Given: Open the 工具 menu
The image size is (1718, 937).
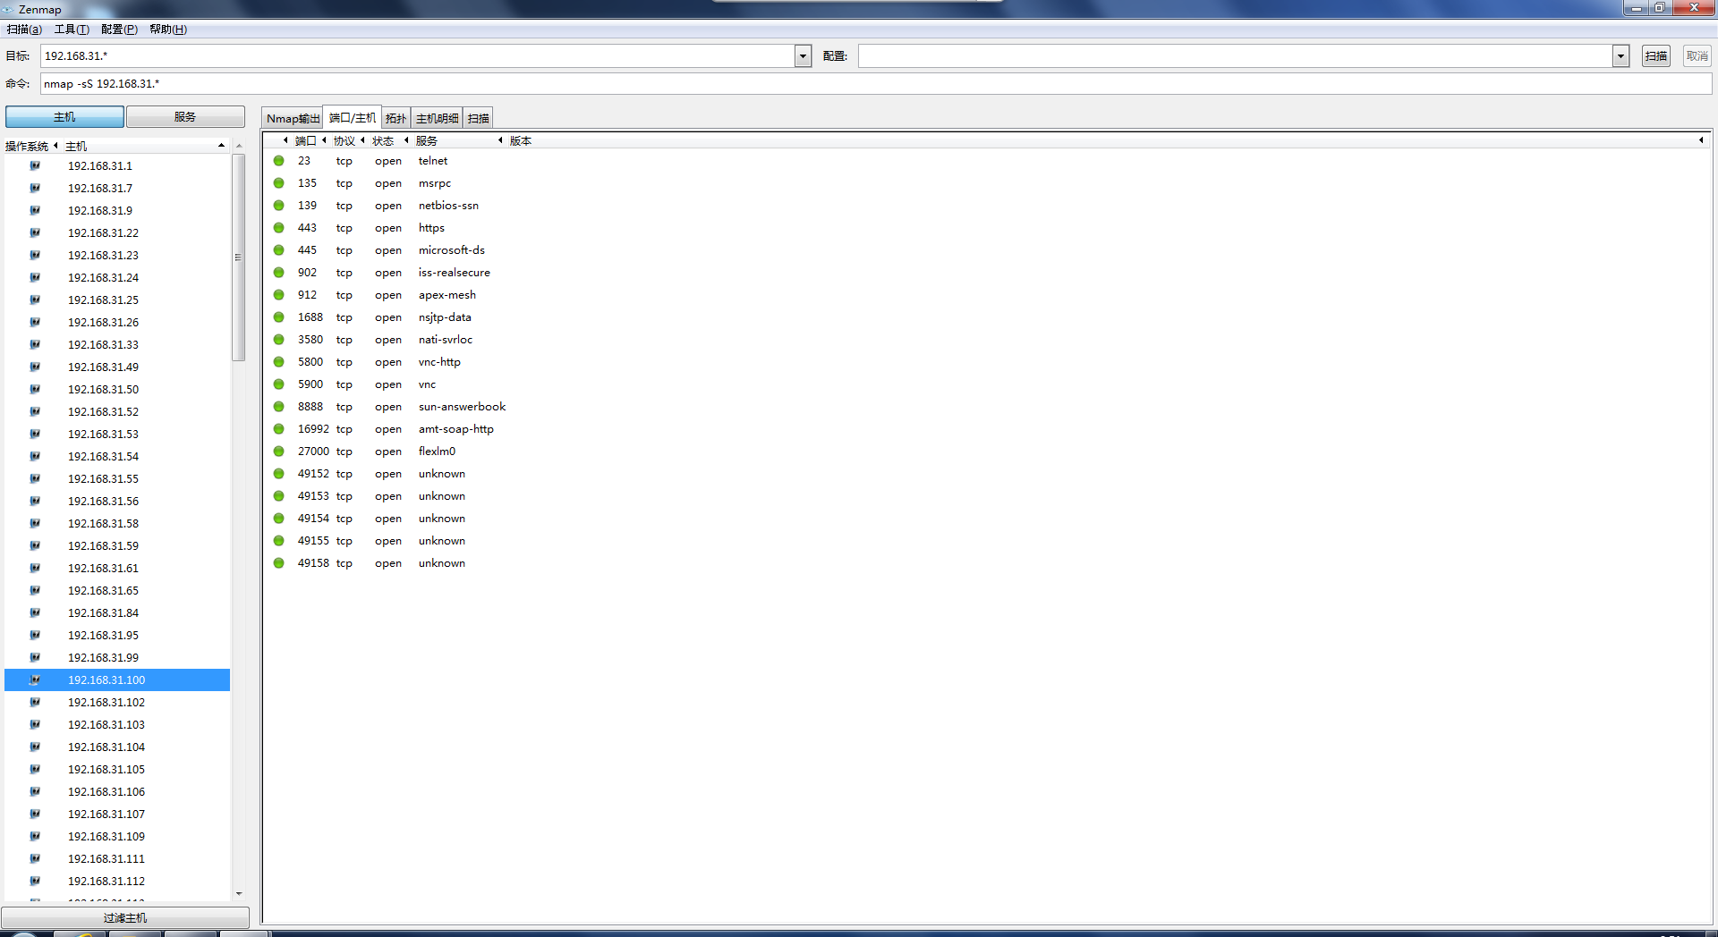Looking at the screenshot, I should (72, 30).
